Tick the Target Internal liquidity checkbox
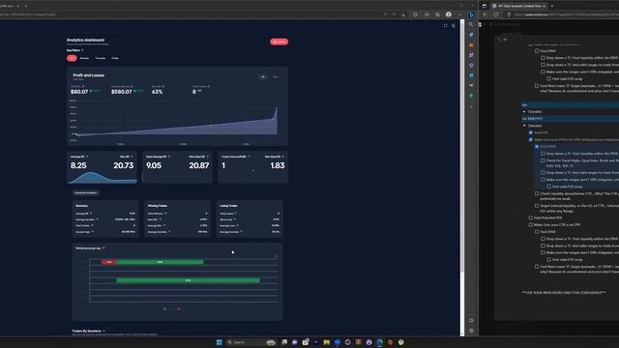 coord(537,206)
